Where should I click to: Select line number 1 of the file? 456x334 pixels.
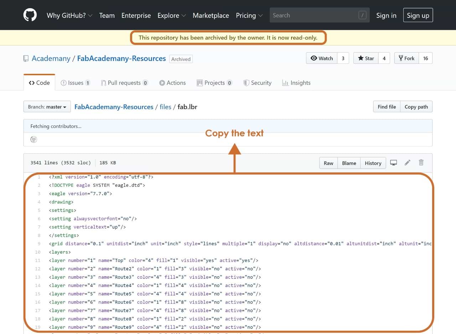coord(39,177)
